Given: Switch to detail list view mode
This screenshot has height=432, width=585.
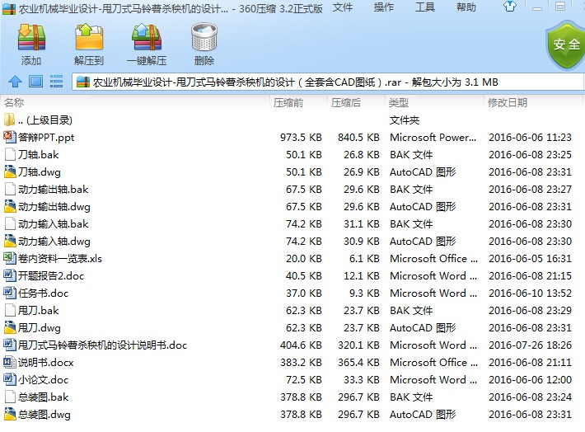Looking at the screenshot, I should pos(56,82).
